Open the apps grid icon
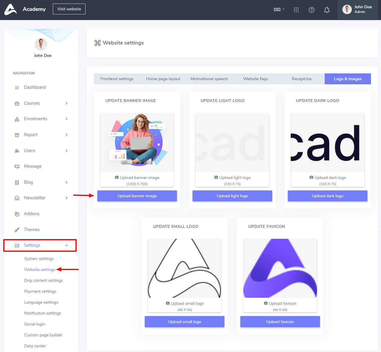Viewport: 381px width, 352px height. pos(296,10)
